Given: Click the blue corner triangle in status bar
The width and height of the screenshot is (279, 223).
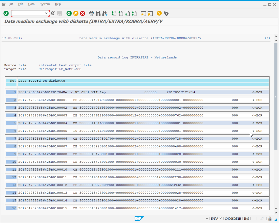Looking at the screenshot, I should (x=276, y=219).
